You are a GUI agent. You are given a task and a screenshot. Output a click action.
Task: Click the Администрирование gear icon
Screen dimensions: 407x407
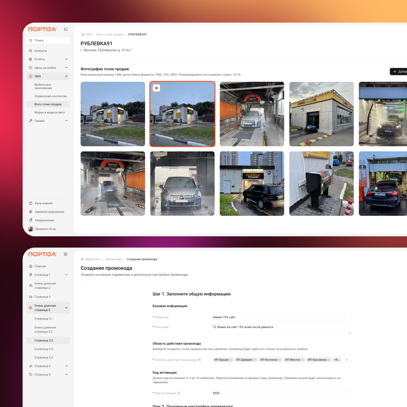point(31,212)
